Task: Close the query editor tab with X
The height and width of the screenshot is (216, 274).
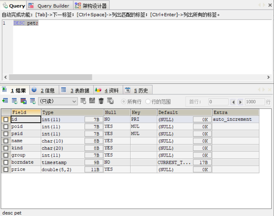Action: [270, 5]
